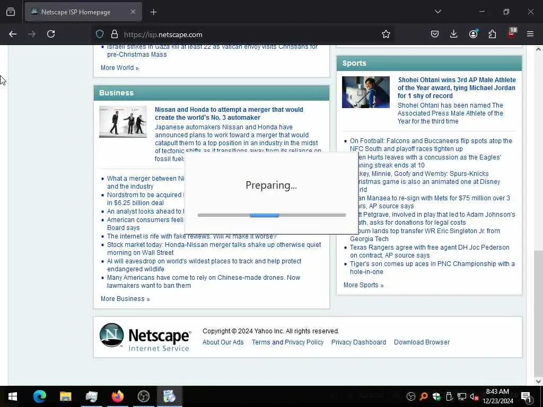Open the Texas Rangers Joc Pederson story
543x407 pixels.
pyautogui.click(x=430, y=251)
